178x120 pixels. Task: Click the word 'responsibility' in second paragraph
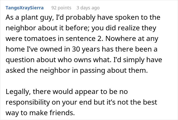[x=28, y=103]
